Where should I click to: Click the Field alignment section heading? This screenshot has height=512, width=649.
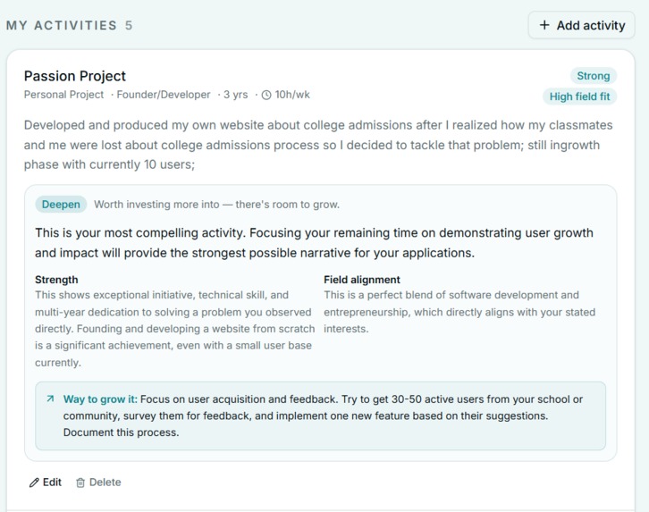click(x=362, y=280)
